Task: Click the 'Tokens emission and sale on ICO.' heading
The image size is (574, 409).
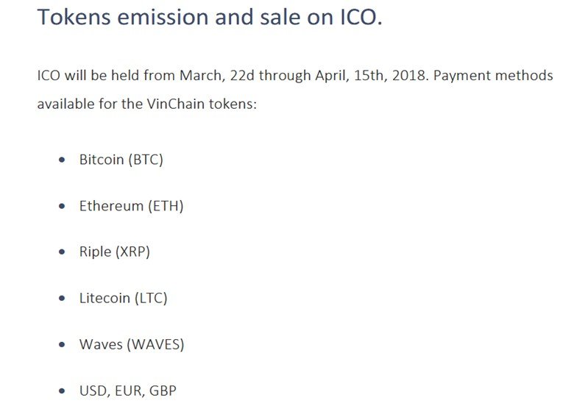Action: (210, 16)
